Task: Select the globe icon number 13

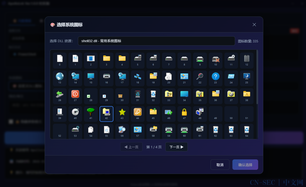Action: (x=60, y=78)
